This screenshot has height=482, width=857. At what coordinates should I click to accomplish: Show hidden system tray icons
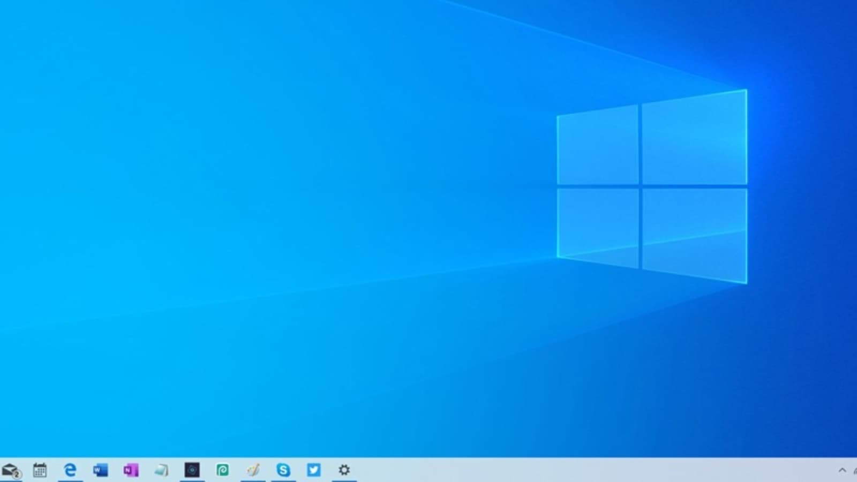coord(842,470)
